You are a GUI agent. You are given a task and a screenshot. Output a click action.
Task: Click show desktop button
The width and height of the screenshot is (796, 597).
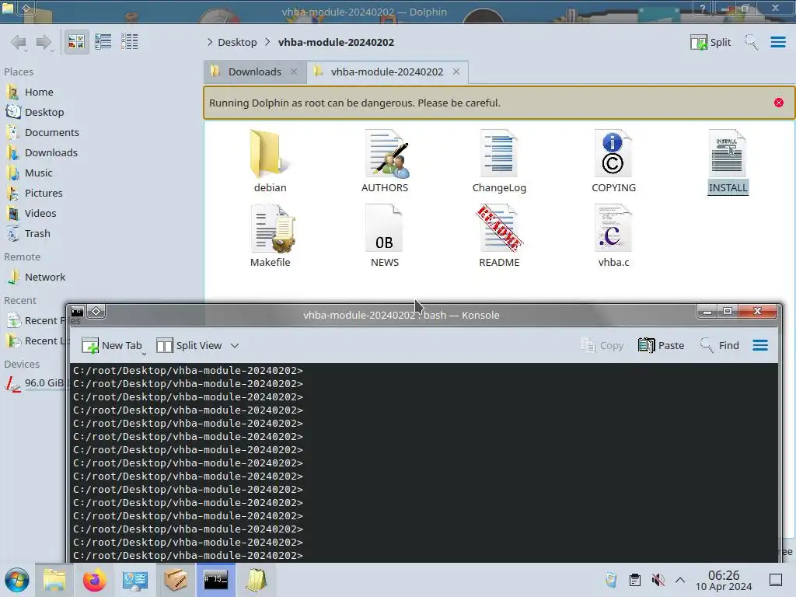tap(776, 580)
